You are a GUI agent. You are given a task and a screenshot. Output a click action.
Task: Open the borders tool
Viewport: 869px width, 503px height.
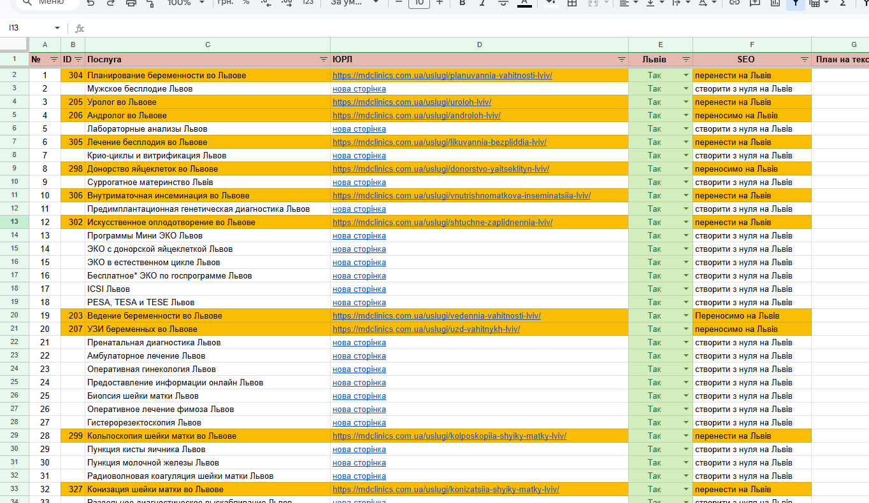[572, 3]
